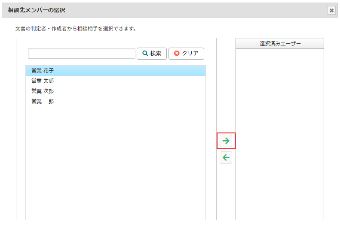Click empty space below 営業 一郎 in list

click(115, 163)
